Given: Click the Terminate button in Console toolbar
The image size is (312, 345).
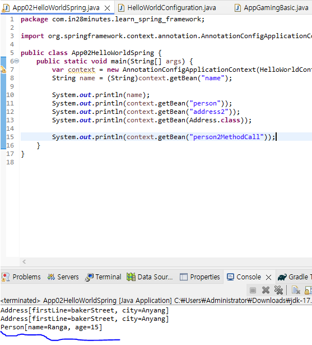Looking at the screenshot, I should (253, 291).
